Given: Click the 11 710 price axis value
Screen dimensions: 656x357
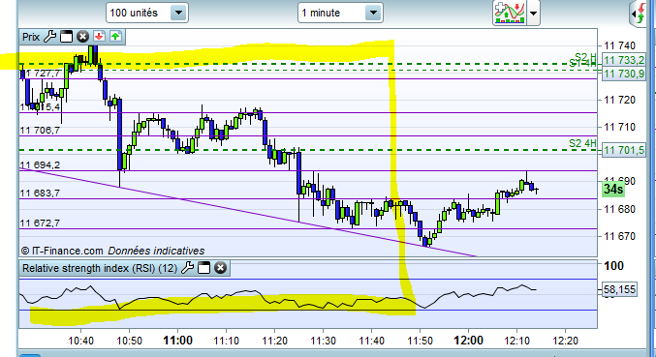Looking at the screenshot, I should click(619, 127).
